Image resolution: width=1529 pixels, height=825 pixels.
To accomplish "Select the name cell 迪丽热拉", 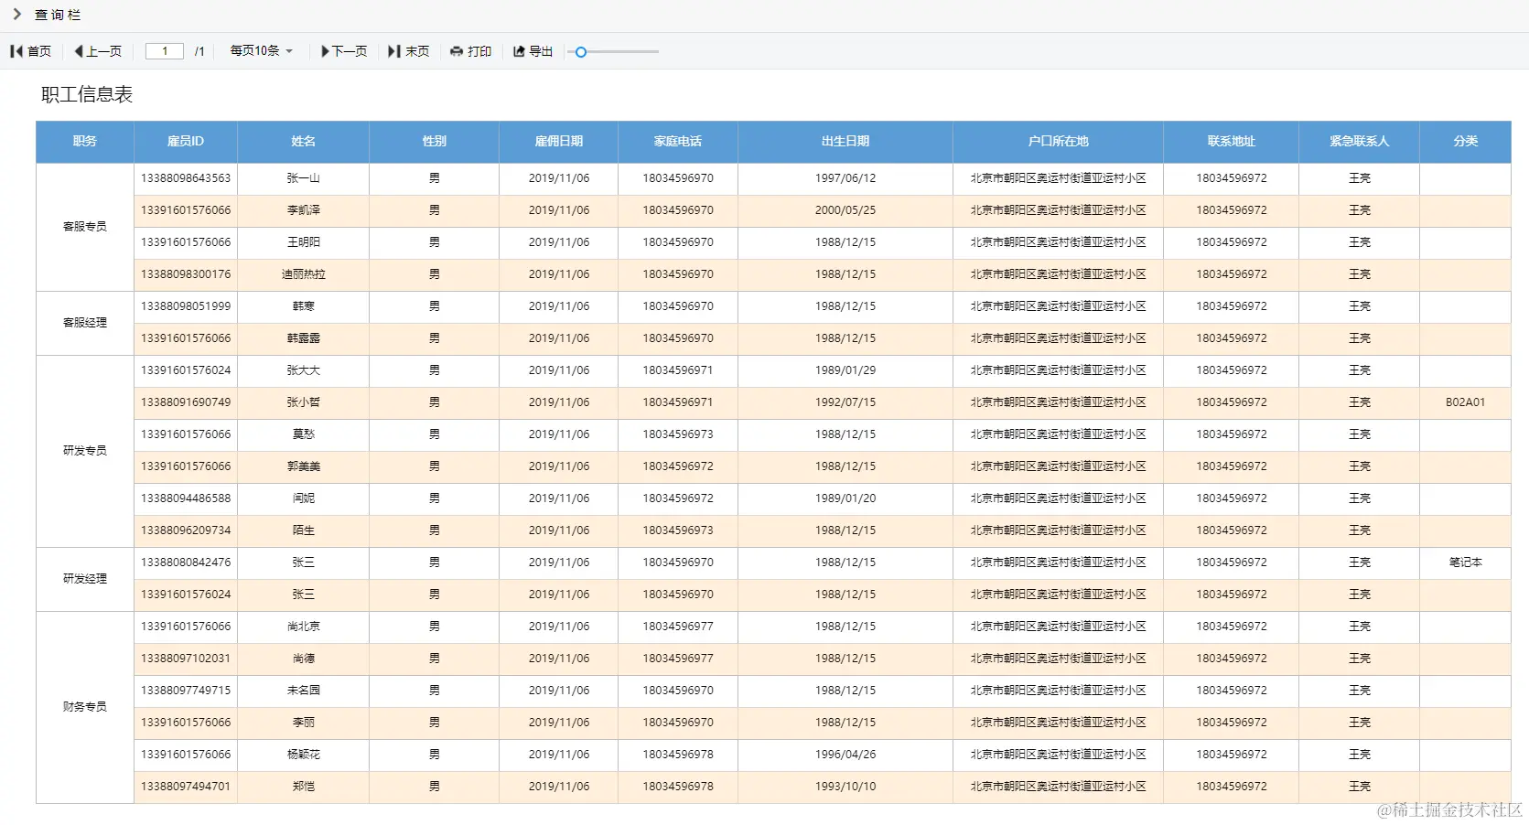I will tap(304, 274).
